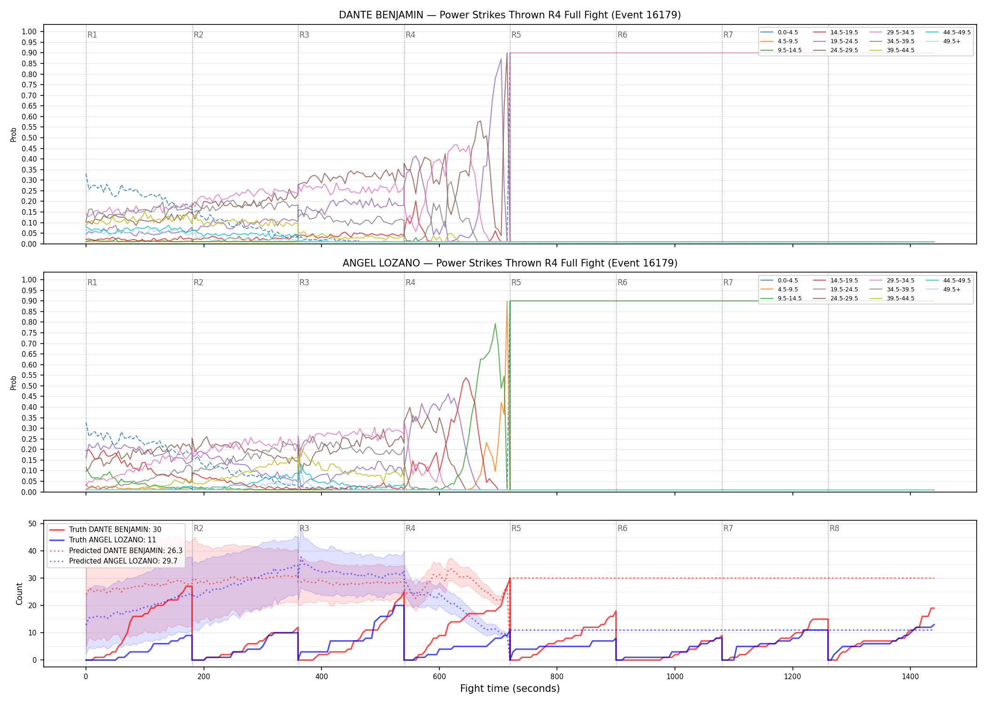This screenshot has height=705, width=987.
Task: Click '0.90' tick on Dante Benjamin chart
Action: coord(29,53)
